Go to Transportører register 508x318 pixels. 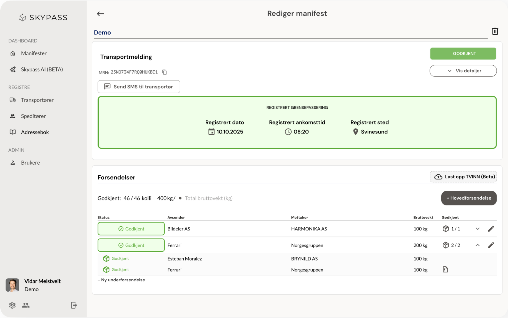point(37,100)
